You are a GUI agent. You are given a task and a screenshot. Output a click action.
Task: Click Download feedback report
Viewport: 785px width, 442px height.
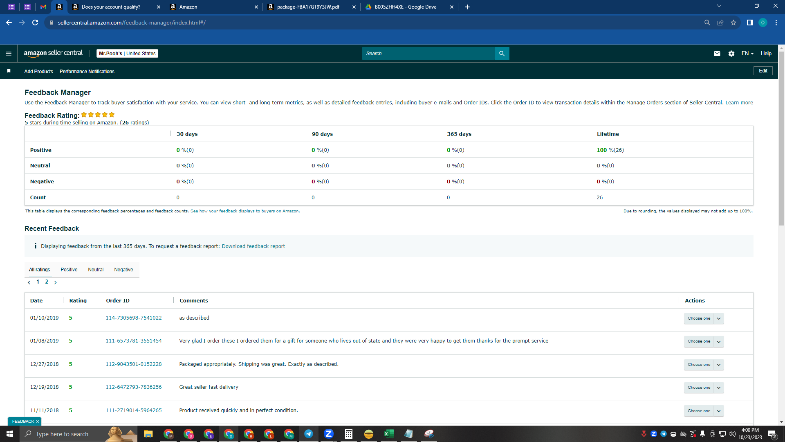point(253,246)
